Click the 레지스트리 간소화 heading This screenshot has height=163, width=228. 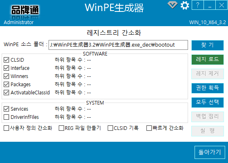click(x=114, y=33)
